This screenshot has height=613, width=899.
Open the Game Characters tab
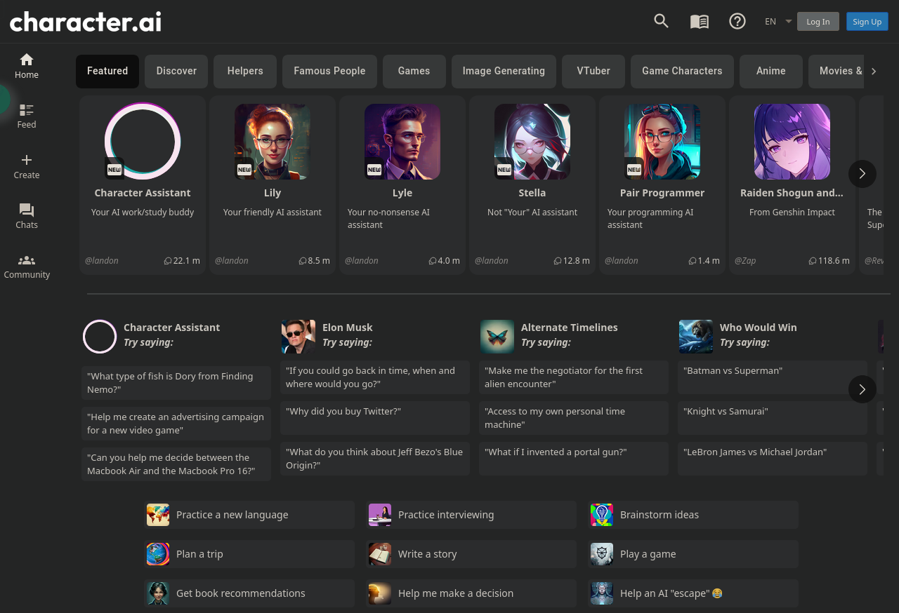tap(682, 72)
